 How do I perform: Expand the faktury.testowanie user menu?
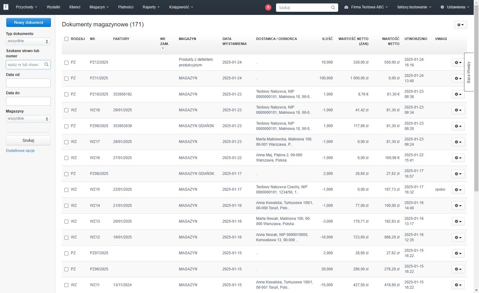pyautogui.click(x=414, y=7)
